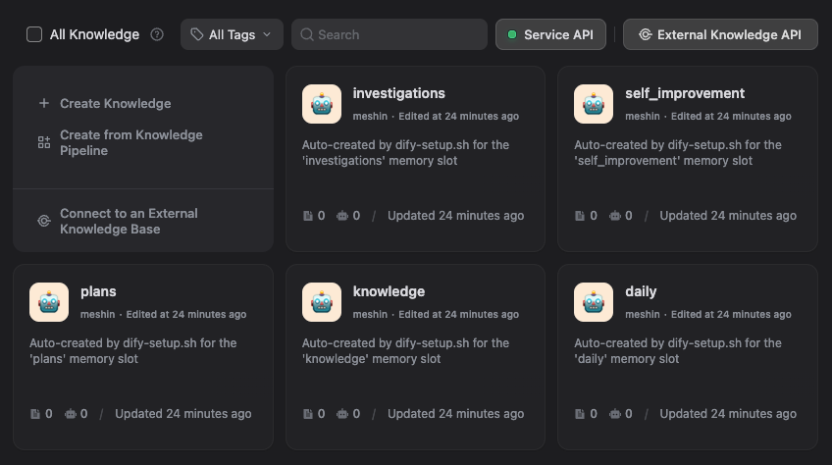Click the external knowledge base connect icon

click(44, 221)
